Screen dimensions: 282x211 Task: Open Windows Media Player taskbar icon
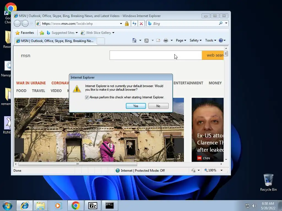click(58, 206)
